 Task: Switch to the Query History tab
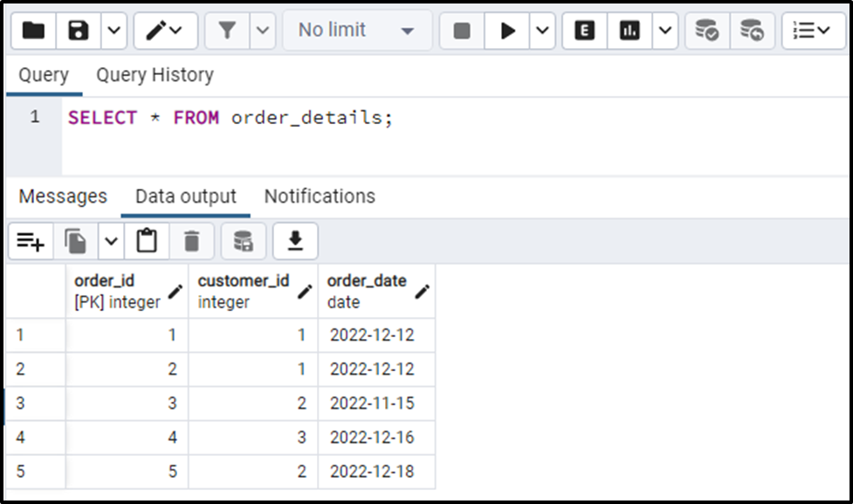(x=154, y=75)
